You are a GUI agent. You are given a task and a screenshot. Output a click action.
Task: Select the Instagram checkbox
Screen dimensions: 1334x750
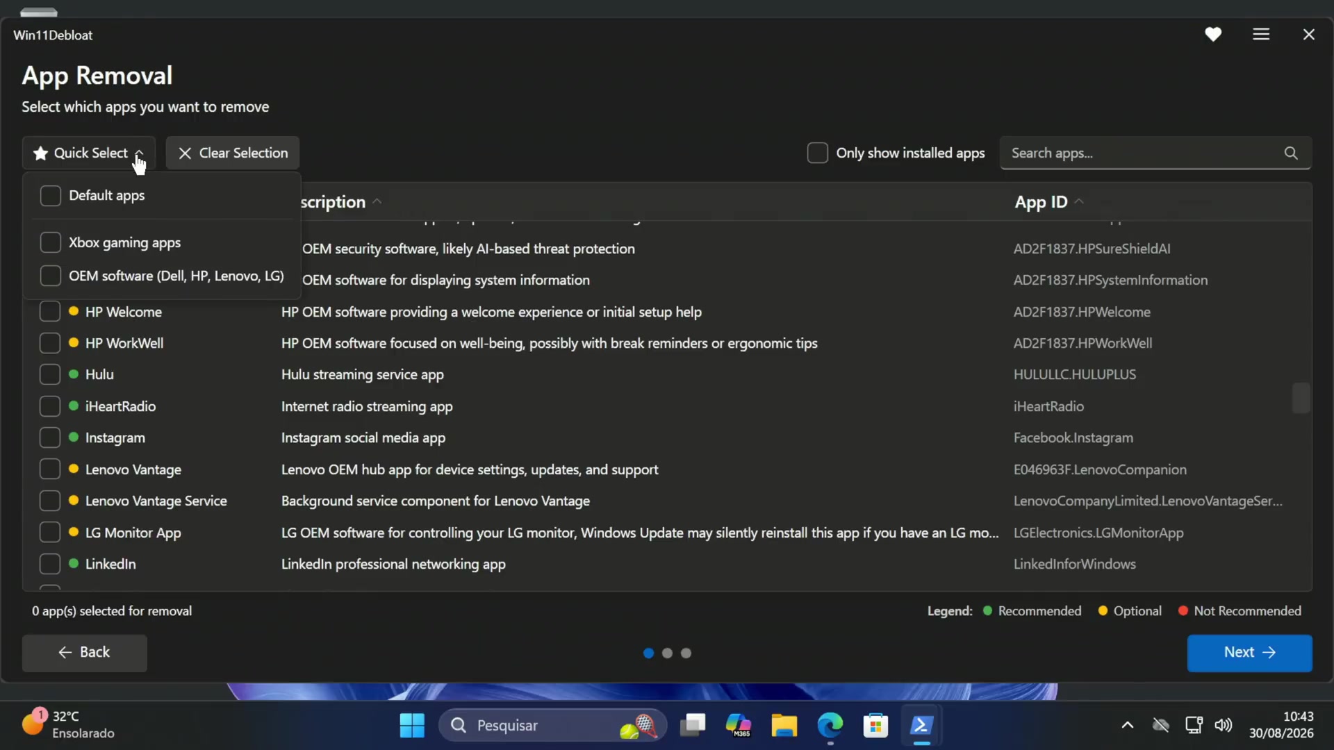pos(50,437)
